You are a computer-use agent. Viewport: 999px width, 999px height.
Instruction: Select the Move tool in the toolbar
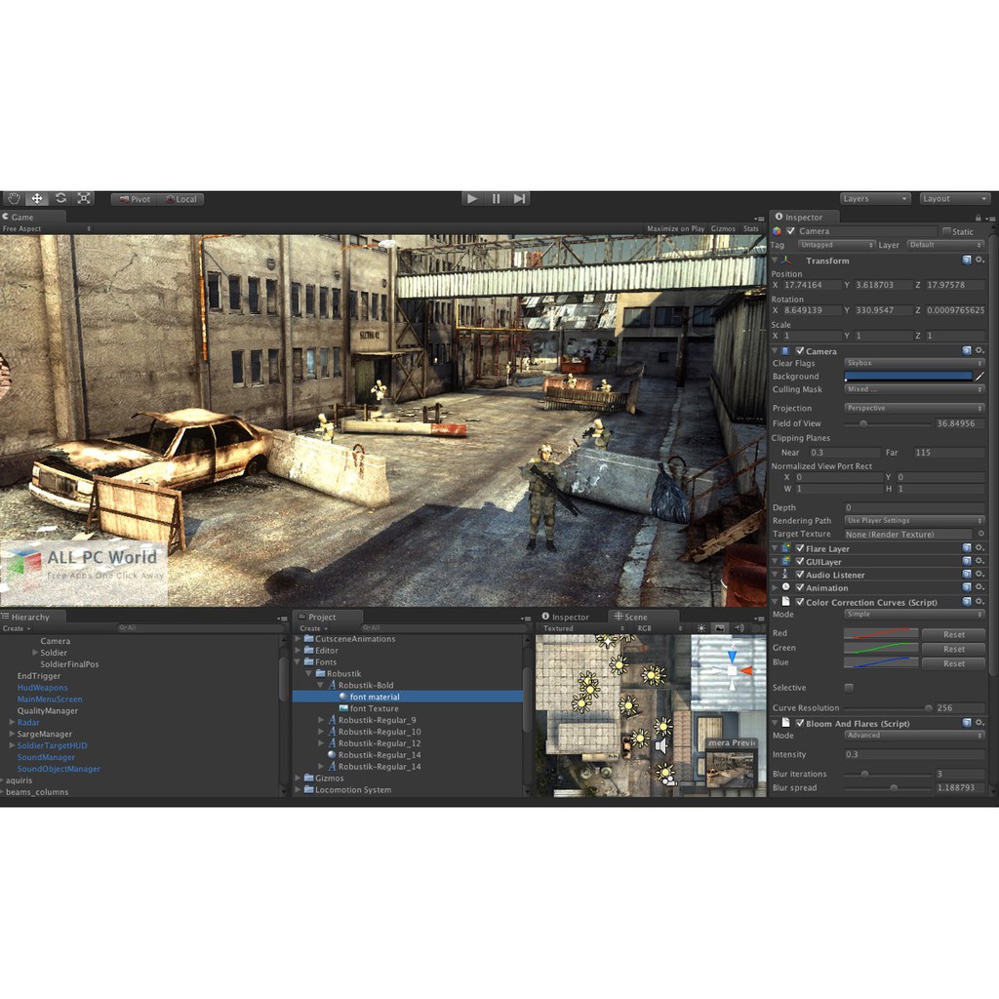coord(37,198)
